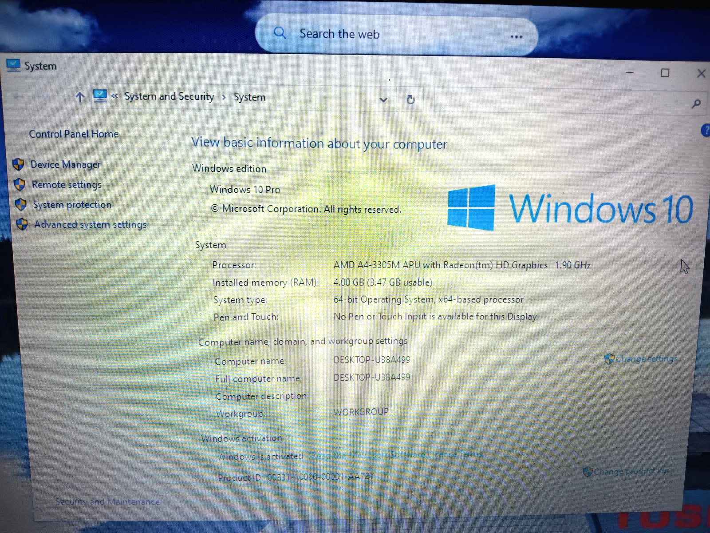
Task: Click the back navigation arrow
Action: coord(18,96)
